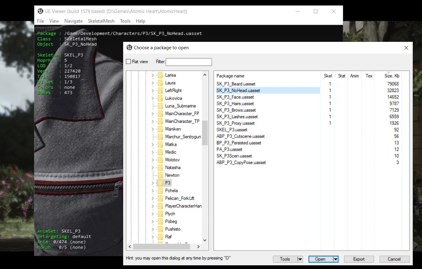Open the Navigate menu

coord(73,21)
